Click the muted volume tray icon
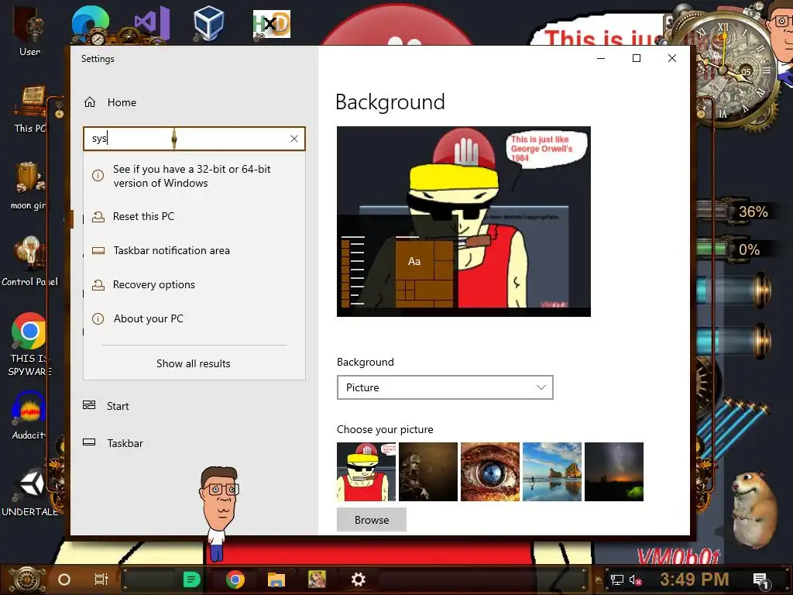 [x=636, y=580]
